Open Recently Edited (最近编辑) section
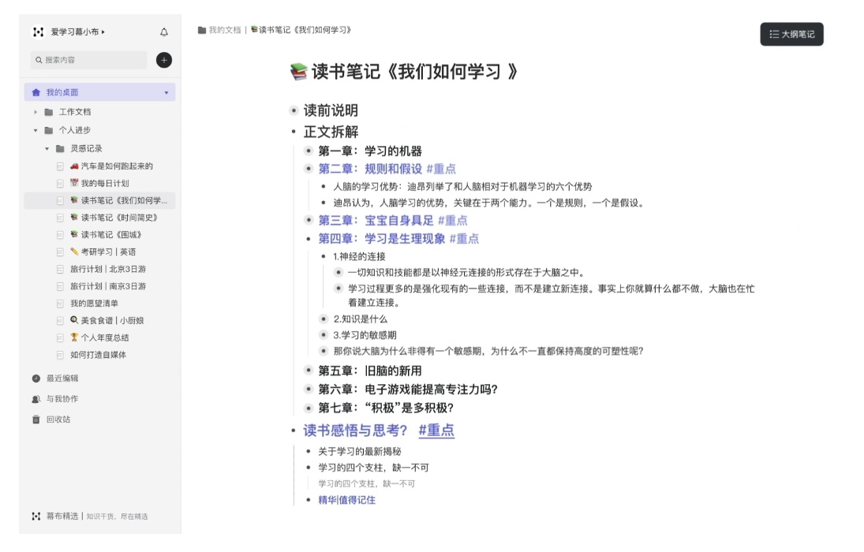The image size is (864, 552). pyautogui.click(x=62, y=379)
